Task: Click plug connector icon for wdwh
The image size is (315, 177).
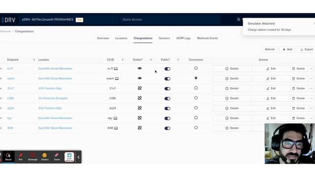Action: (196, 78)
